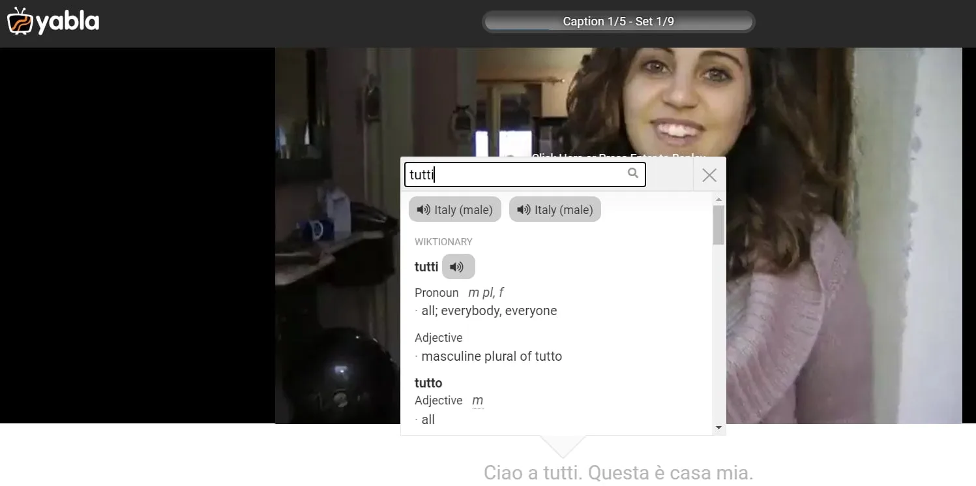
Task: Play the right Italy (male) pronunciation
Action: click(x=555, y=209)
